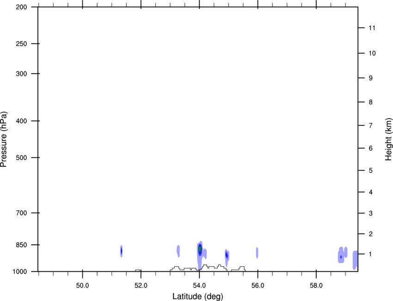Click the 10 km height label

coord(372,53)
